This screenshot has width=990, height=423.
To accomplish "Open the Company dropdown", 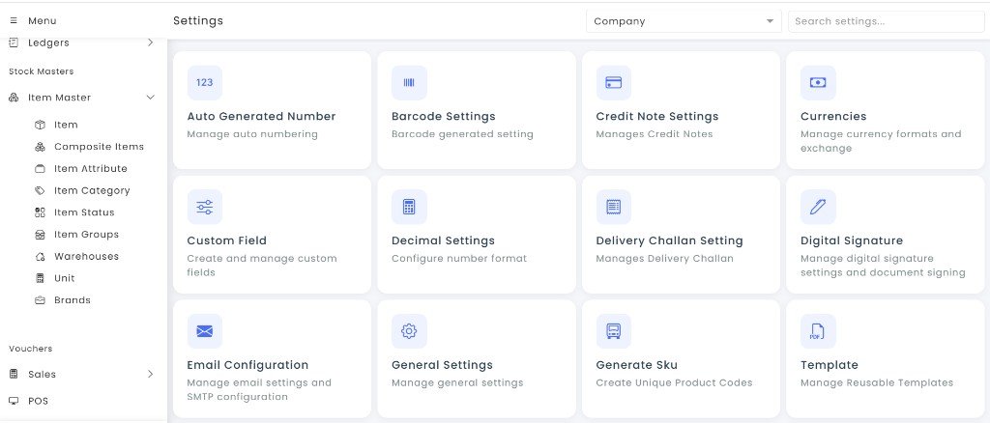I will click(684, 21).
